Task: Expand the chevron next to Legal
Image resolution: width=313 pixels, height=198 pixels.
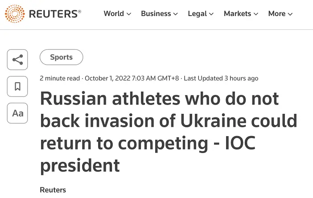Action: (211, 14)
